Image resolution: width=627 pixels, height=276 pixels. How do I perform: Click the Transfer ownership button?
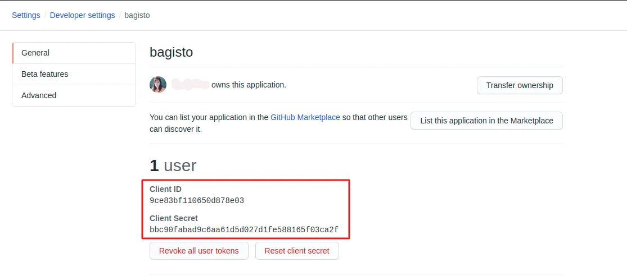(520, 85)
